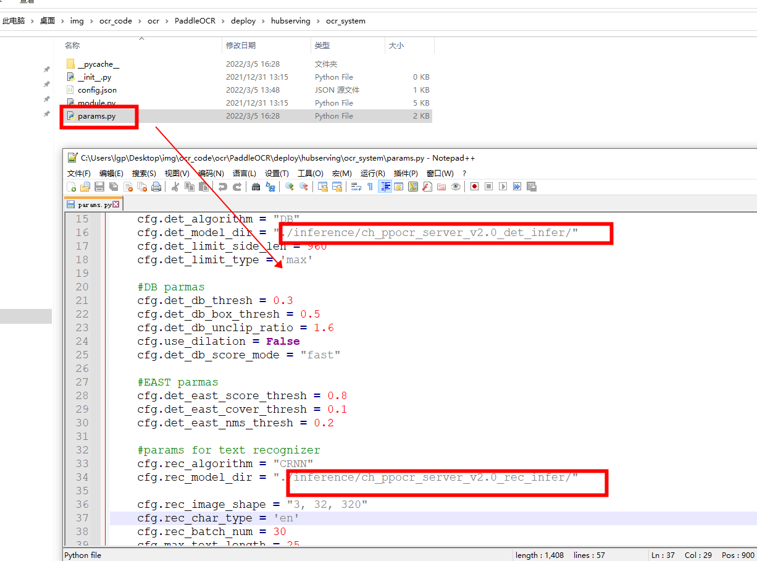Zoom in on the text
The image size is (757, 561).
click(x=288, y=186)
